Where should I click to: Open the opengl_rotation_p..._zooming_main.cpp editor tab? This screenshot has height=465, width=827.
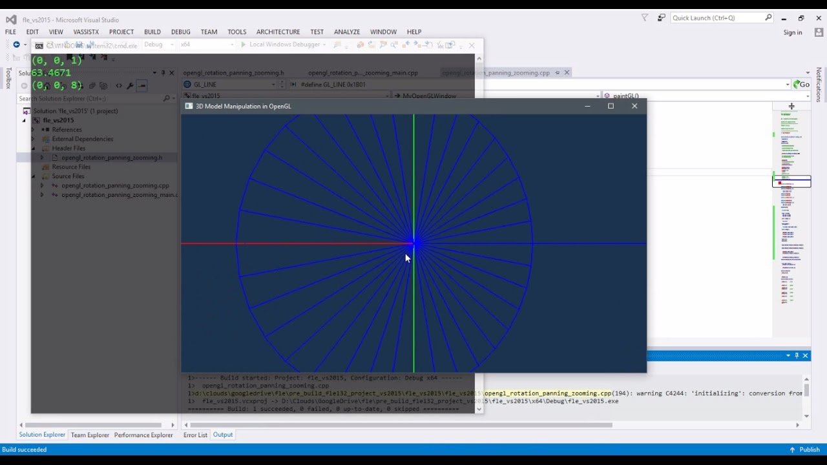(363, 73)
